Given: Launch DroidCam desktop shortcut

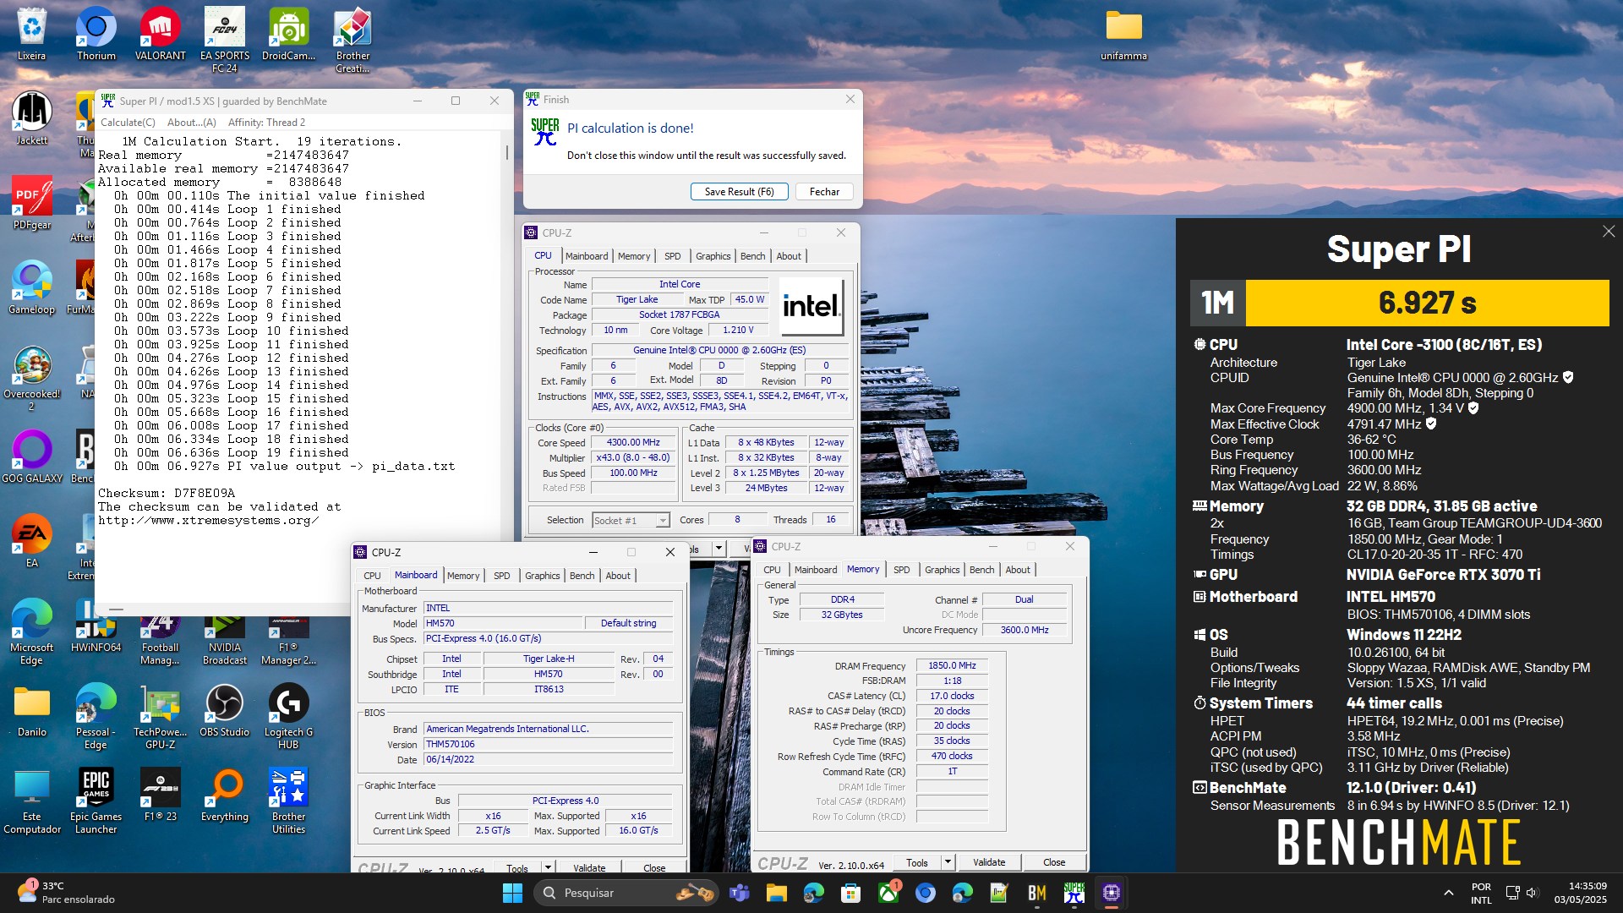Looking at the screenshot, I should [289, 34].
